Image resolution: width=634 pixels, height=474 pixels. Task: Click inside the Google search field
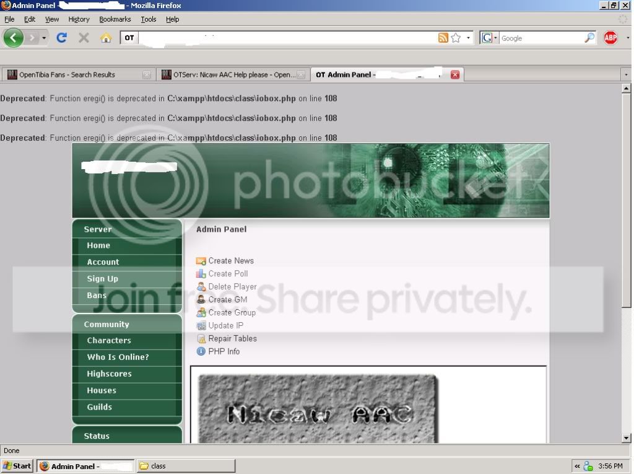tap(542, 38)
